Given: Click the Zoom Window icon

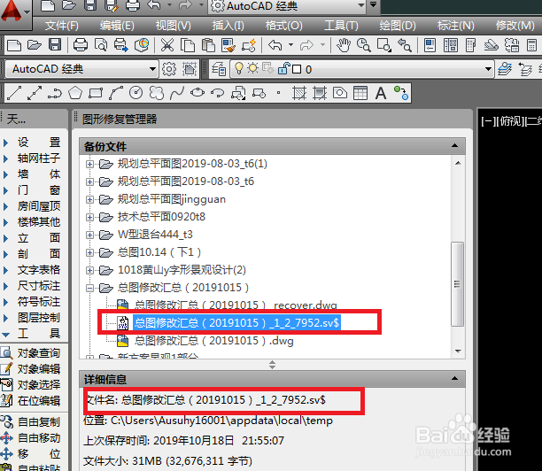Looking at the screenshot, I should (384, 45).
